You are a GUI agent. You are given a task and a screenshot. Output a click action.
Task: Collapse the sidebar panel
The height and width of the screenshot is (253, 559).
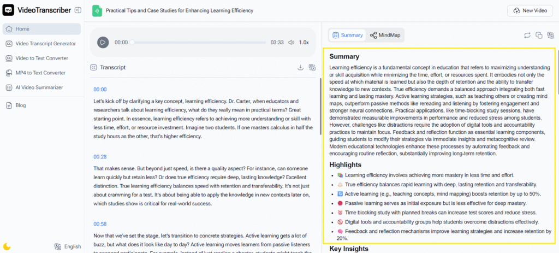point(78,10)
